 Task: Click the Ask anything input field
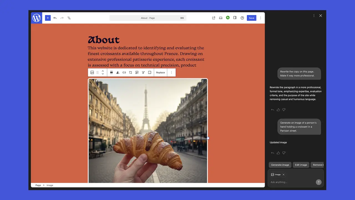(x=291, y=182)
